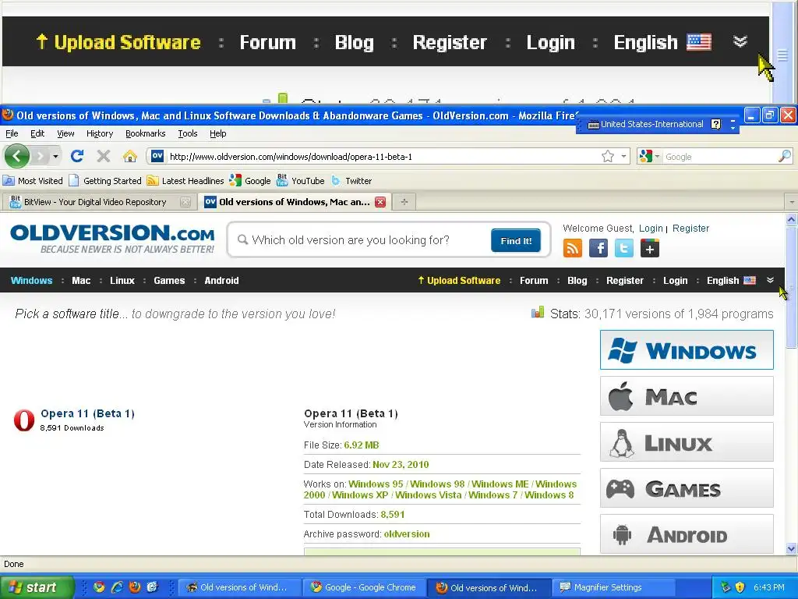Click the page scrollbar down arrow
This screenshot has height=599, width=798.
[x=792, y=548]
